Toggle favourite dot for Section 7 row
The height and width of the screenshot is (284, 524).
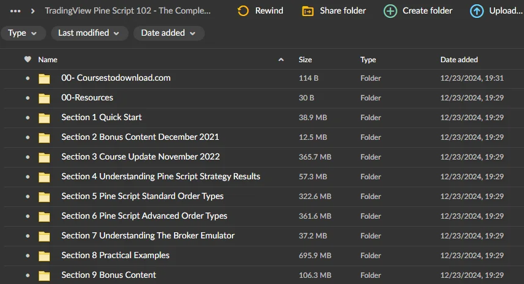28,236
